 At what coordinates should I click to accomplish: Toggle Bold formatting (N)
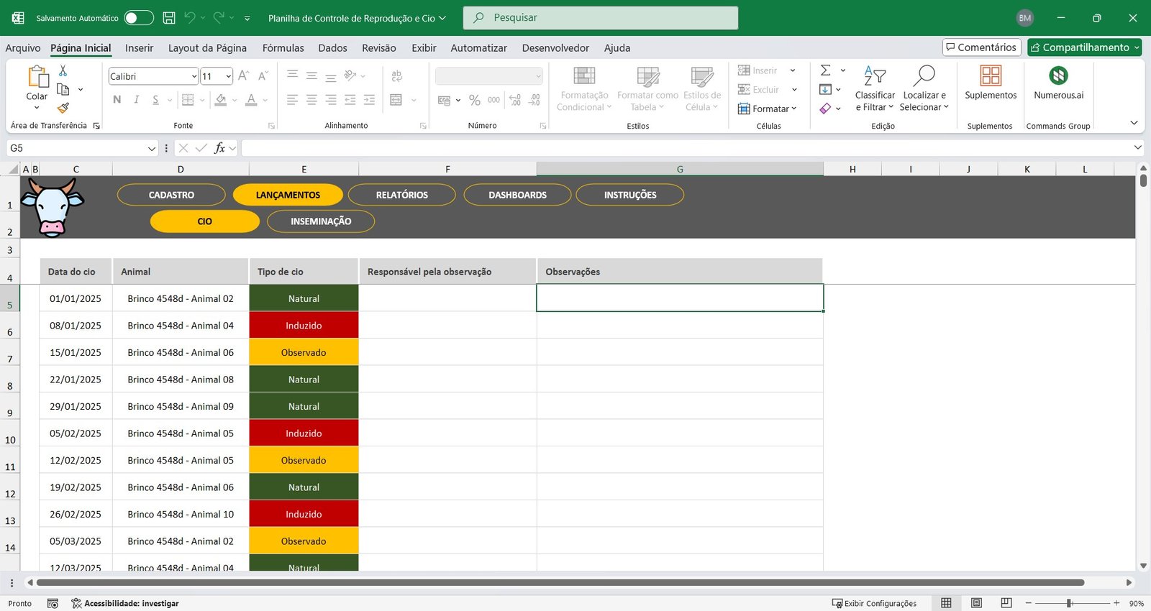point(117,100)
